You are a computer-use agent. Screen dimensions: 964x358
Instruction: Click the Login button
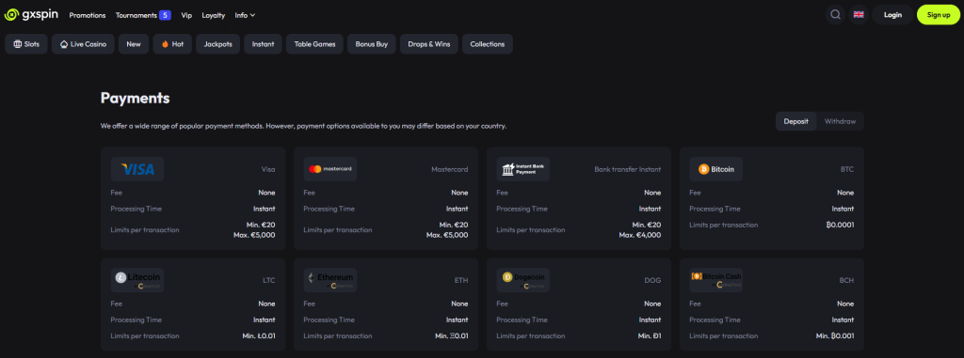[892, 15]
